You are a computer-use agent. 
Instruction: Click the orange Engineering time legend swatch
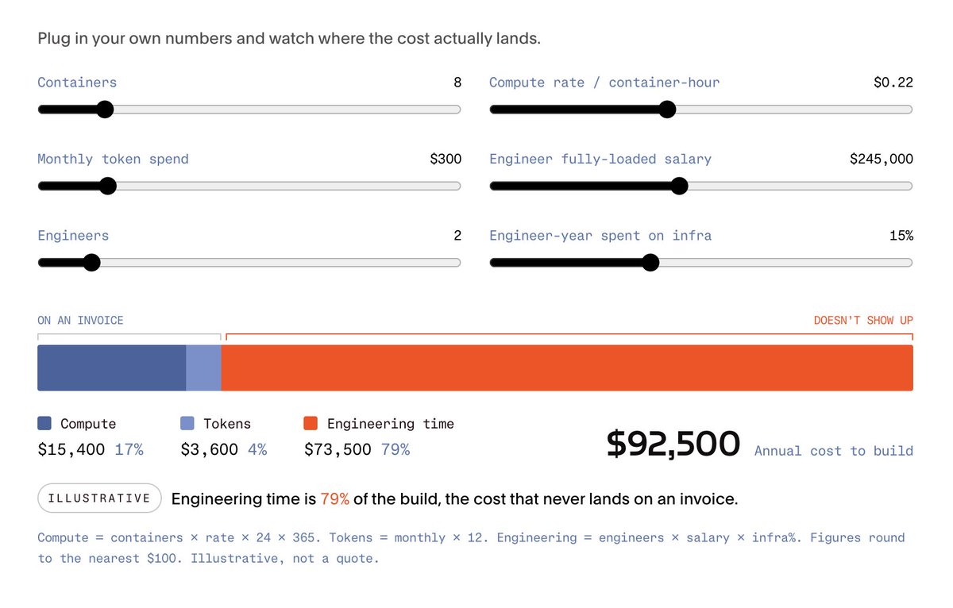pos(311,424)
